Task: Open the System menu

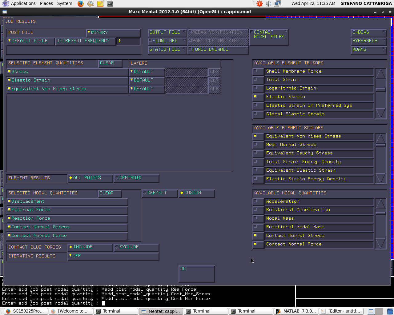Action: click(65, 4)
